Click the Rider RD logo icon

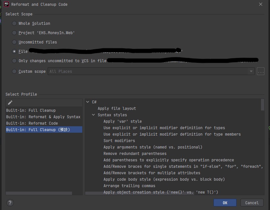coord(6,4)
